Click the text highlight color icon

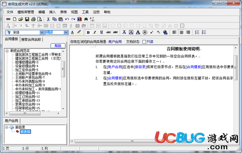point(79,32)
